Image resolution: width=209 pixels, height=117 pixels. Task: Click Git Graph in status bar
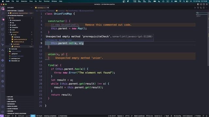coord(39,116)
